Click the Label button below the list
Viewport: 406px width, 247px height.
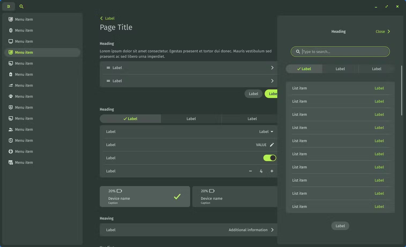click(x=340, y=226)
